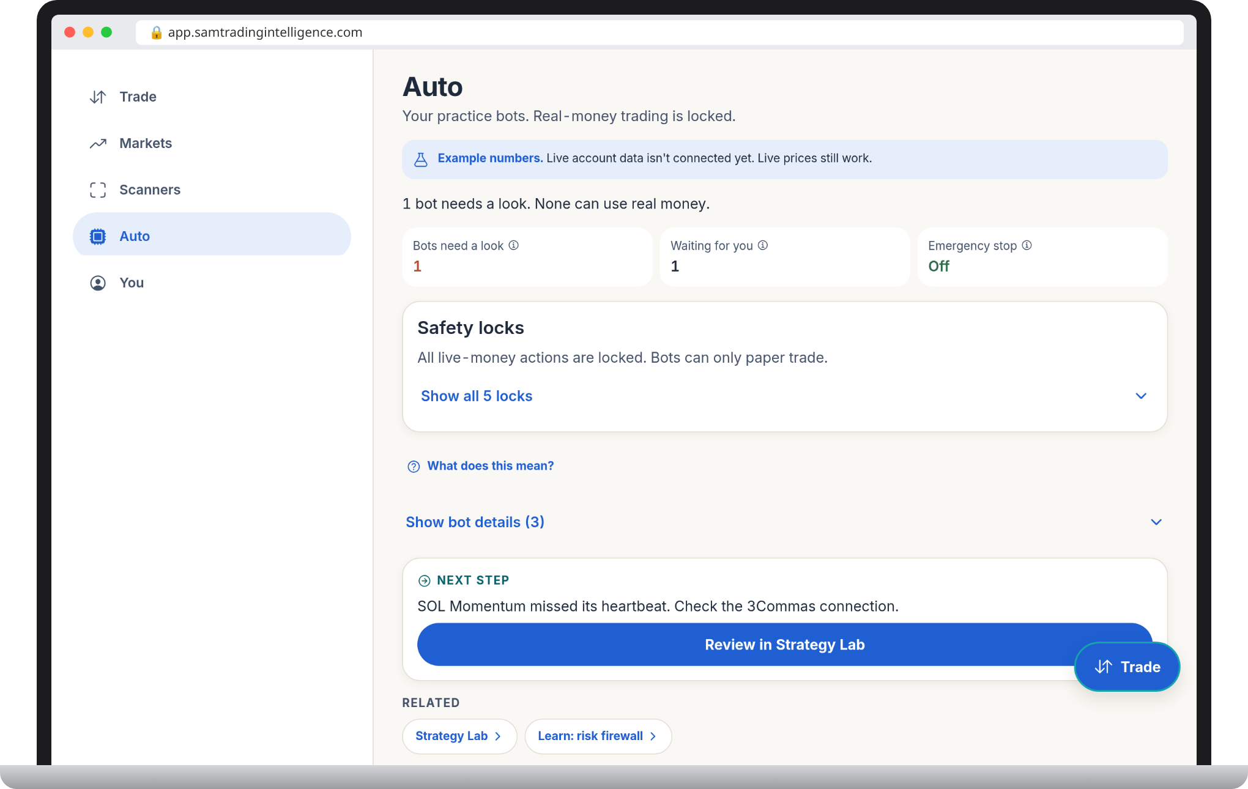Click the Auto page heading
Screen dimensions: 1248x789
(x=433, y=87)
